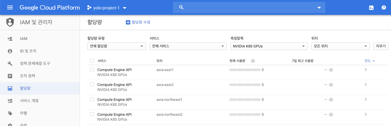Open 라벨 in the sidebar
Screen dimensions: 391x126
coord(40,113)
